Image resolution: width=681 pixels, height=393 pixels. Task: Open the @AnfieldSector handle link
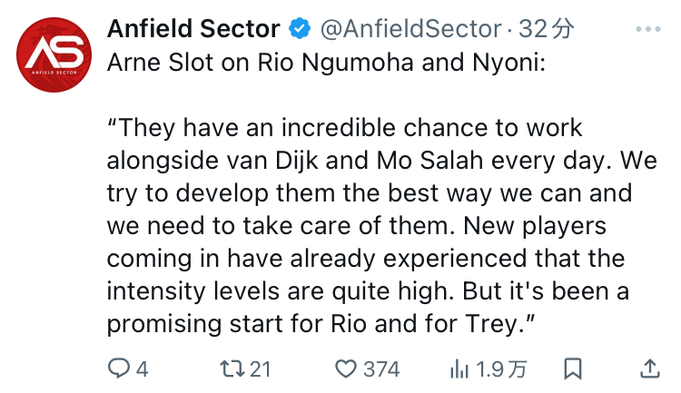(x=410, y=29)
